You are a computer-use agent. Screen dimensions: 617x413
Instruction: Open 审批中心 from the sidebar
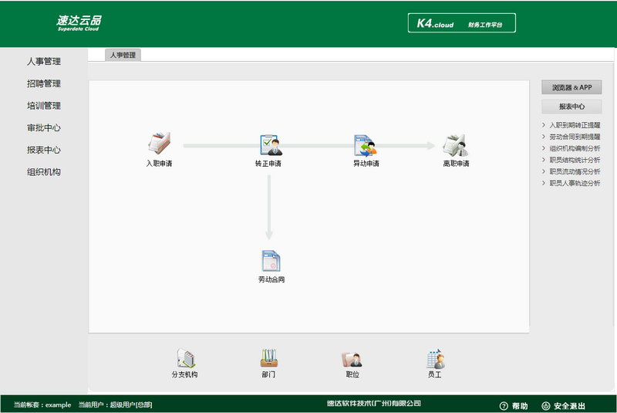click(44, 128)
